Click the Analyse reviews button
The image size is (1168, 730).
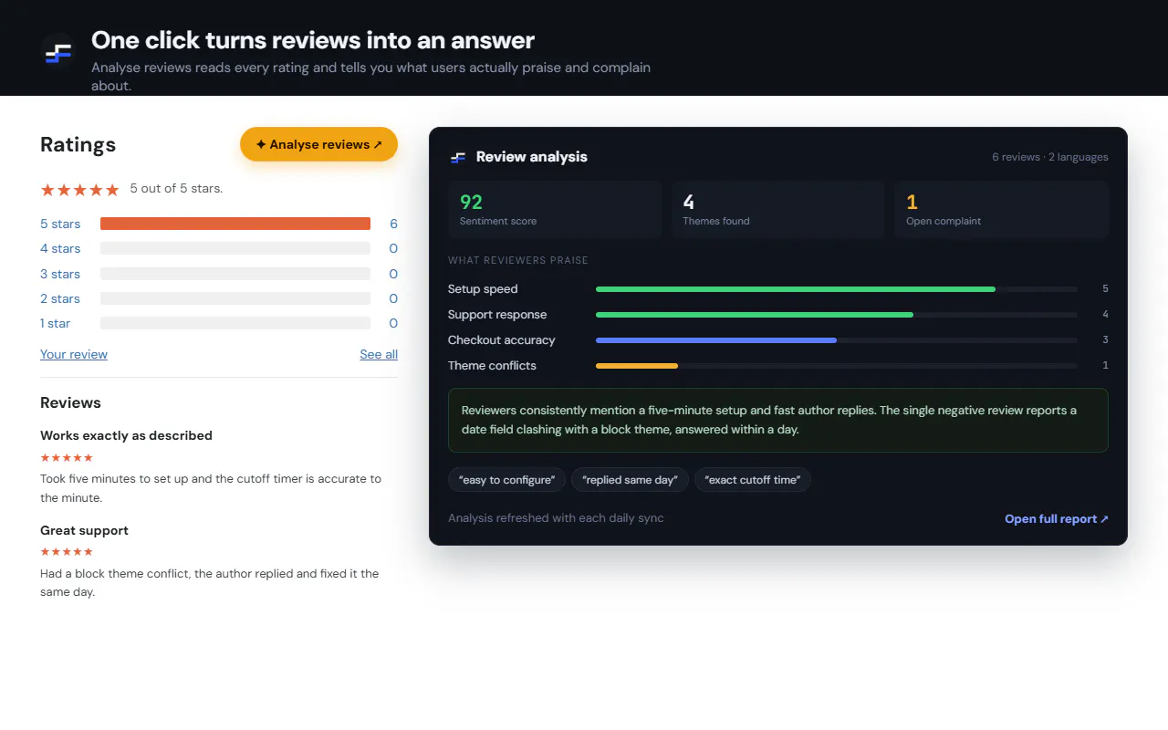[318, 144]
